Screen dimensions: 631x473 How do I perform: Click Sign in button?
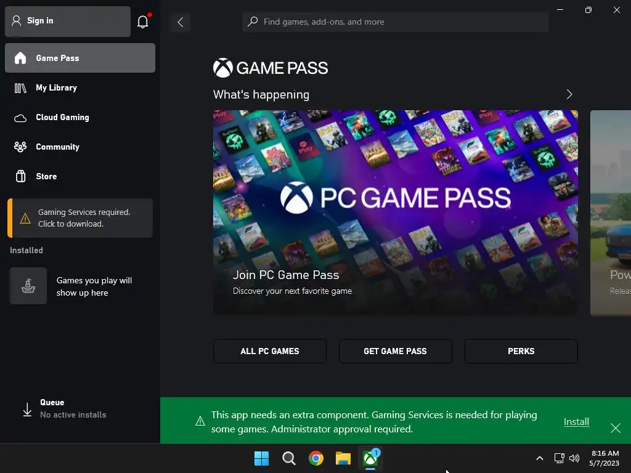[x=68, y=22]
